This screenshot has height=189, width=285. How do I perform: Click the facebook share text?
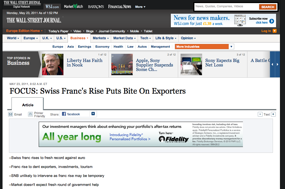click(73, 114)
